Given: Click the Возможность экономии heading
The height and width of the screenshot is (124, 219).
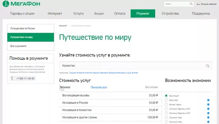Looking at the screenshot, I should pyautogui.click(x=188, y=81).
